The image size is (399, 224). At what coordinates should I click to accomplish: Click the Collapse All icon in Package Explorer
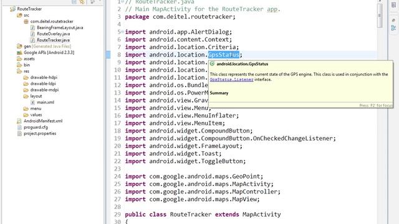coord(74,2)
